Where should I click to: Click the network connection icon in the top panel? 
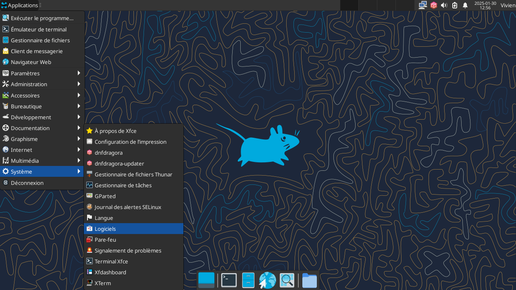[x=423, y=5]
